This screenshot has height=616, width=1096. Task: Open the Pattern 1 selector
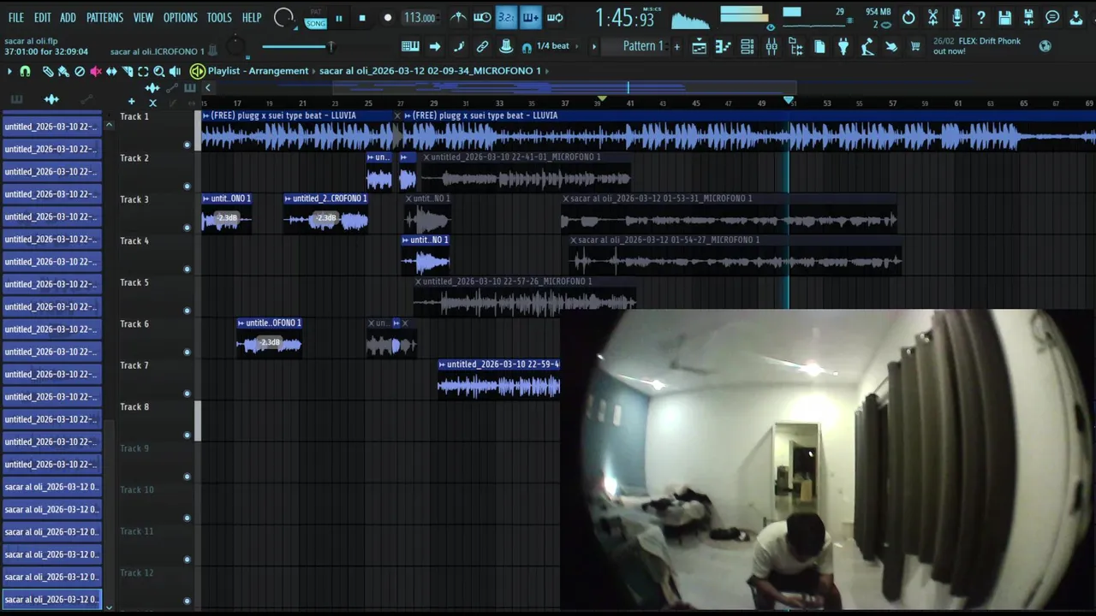coord(642,46)
